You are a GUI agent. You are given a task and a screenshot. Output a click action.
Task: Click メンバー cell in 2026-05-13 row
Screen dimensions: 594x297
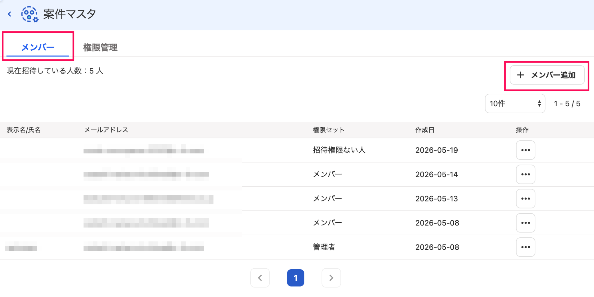[327, 199]
